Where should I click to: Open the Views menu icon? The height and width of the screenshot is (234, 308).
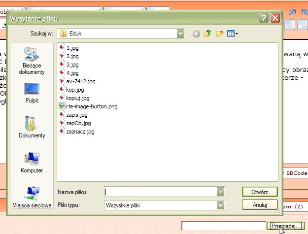click(232, 33)
